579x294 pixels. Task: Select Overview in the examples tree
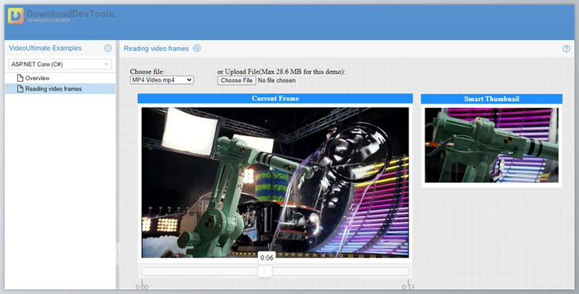37,78
